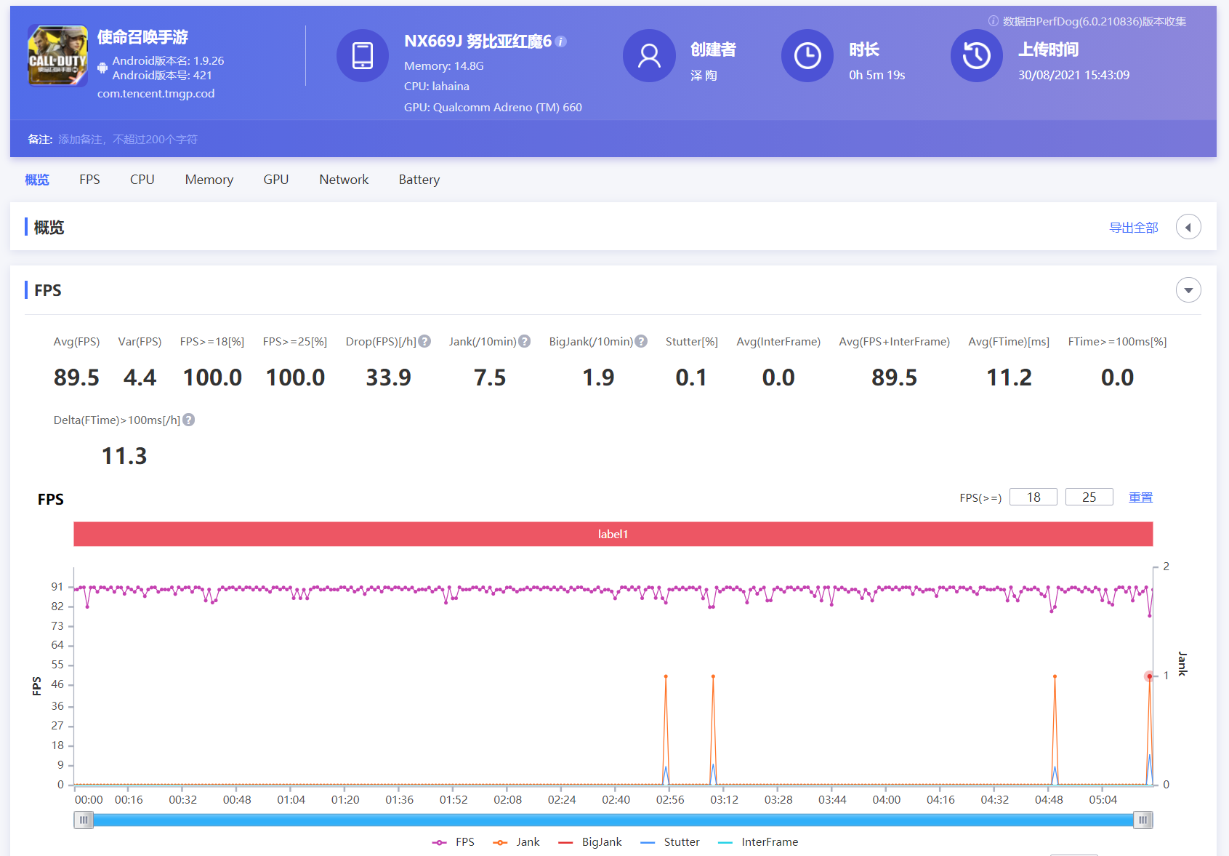This screenshot has width=1229, height=856.
Task: Open the CPU tab
Action: pyautogui.click(x=142, y=180)
